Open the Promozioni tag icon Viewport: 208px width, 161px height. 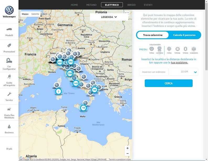9,45
